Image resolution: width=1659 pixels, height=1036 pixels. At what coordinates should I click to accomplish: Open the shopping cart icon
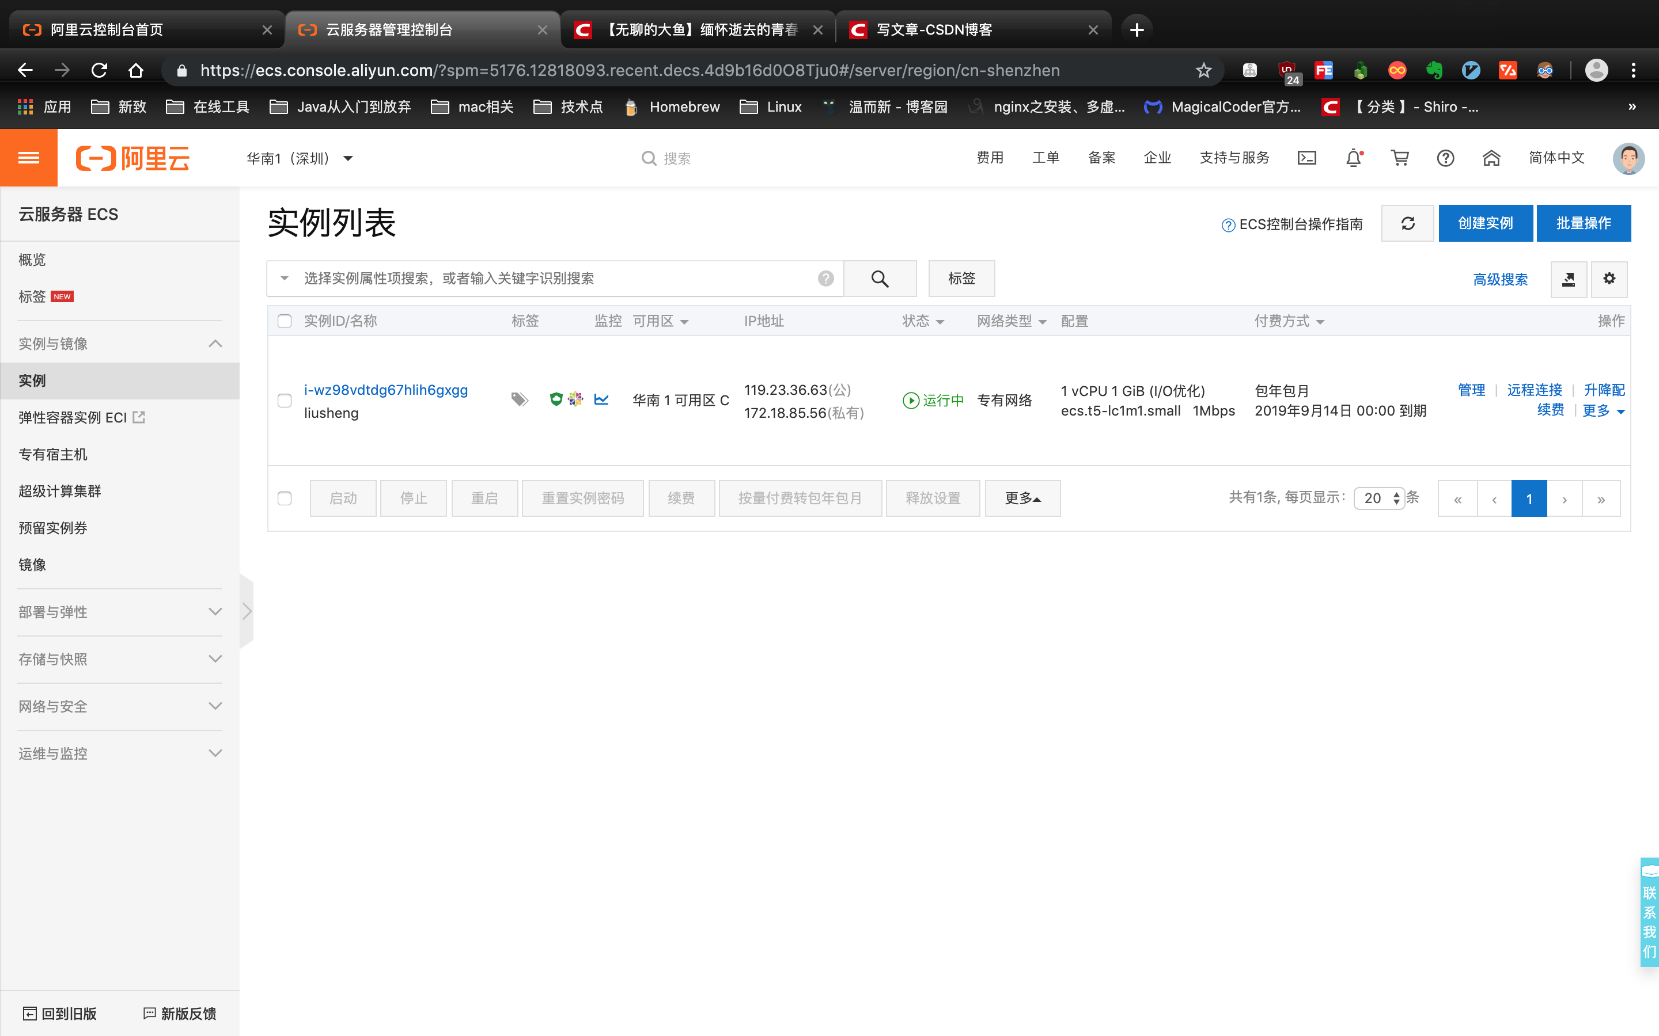point(1400,158)
